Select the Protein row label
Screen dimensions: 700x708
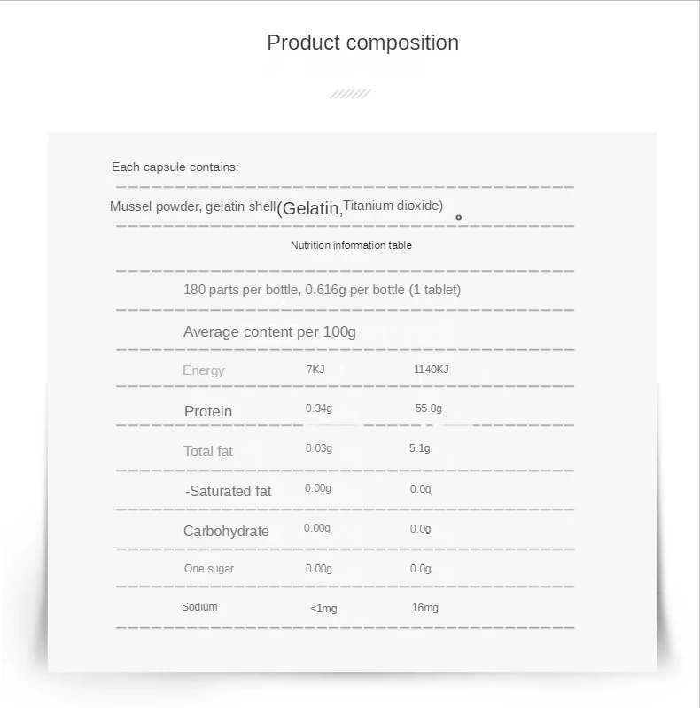[x=208, y=411]
